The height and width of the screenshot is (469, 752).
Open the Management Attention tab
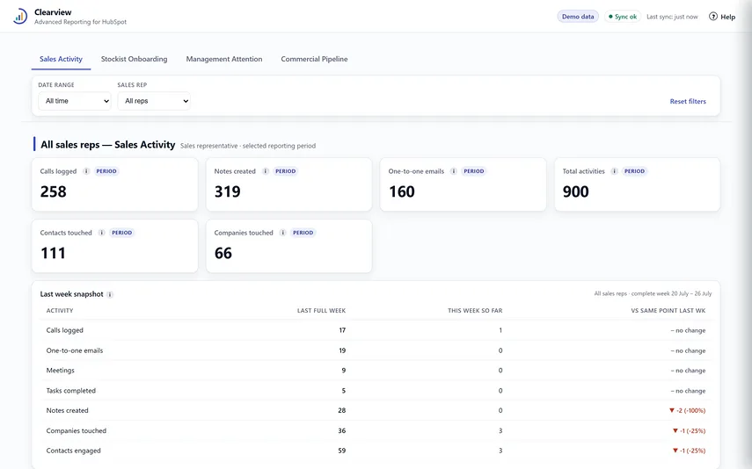[x=224, y=59]
